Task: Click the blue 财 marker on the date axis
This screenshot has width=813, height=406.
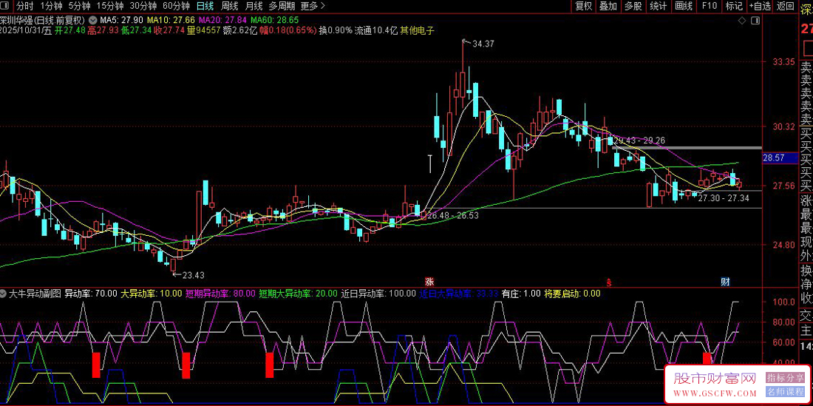Action: [x=726, y=282]
